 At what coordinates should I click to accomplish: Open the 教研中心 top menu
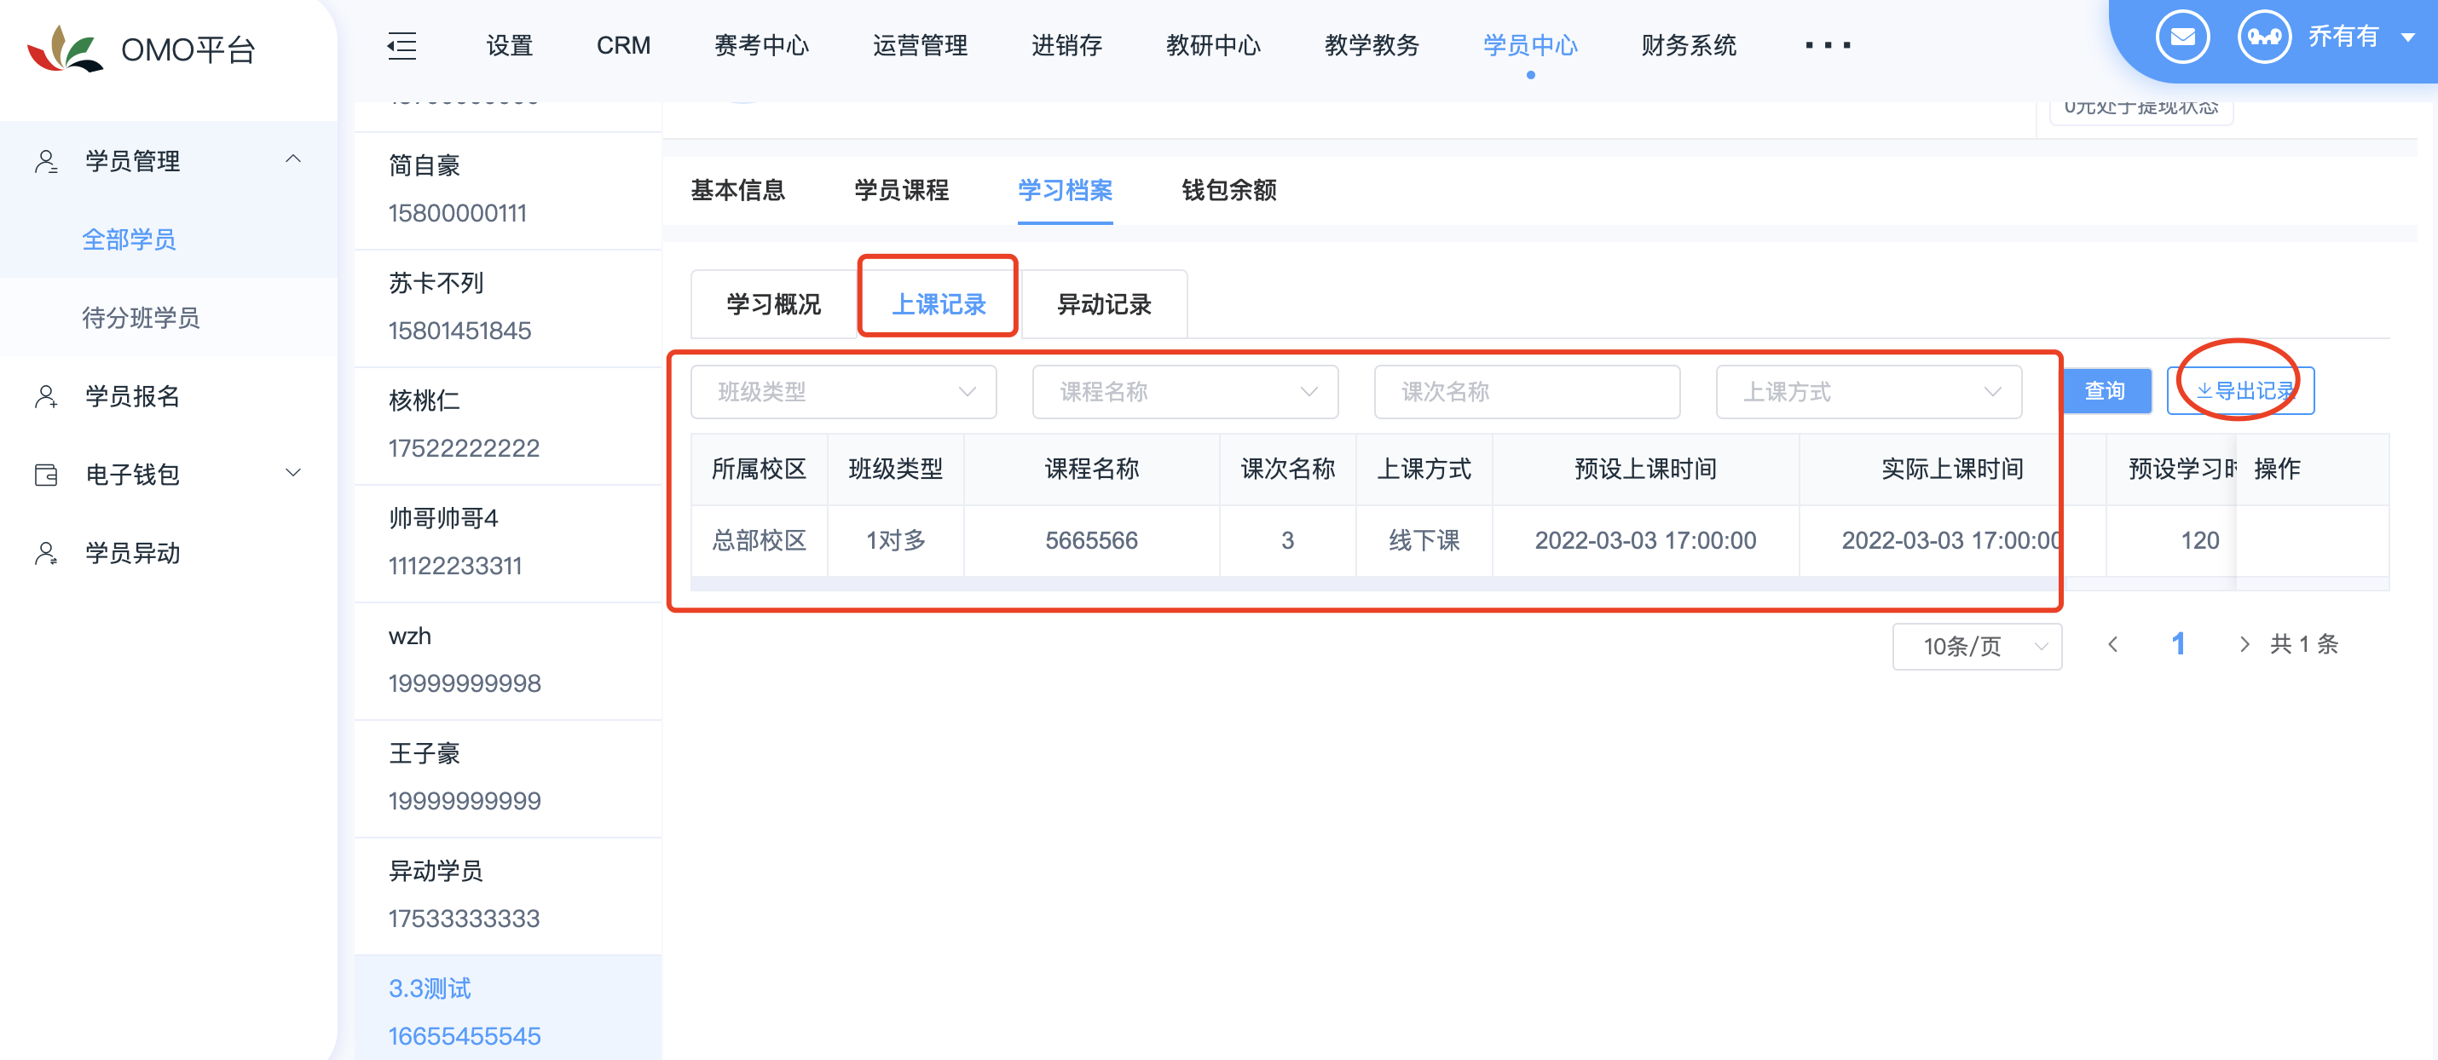[x=1212, y=45]
